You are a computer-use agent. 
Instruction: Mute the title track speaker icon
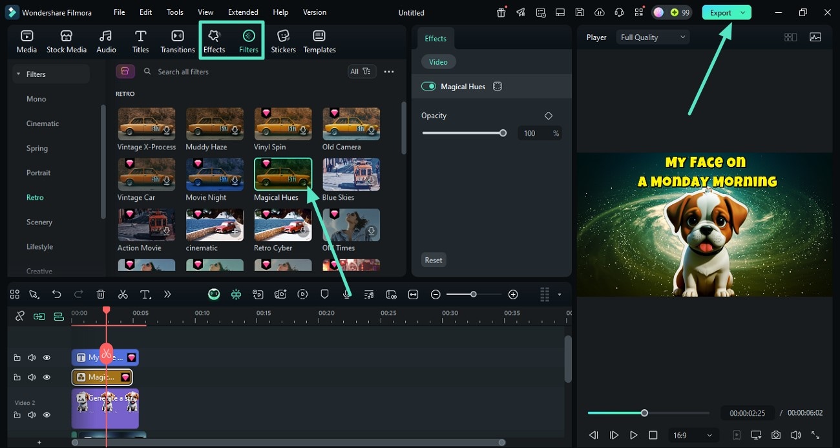pos(32,357)
